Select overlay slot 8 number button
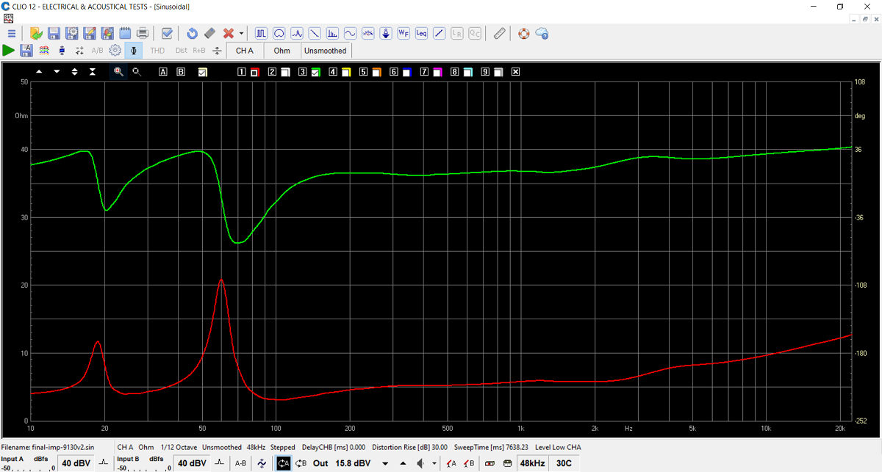Image resolution: width=882 pixels, height=472 pixels. click(x=454, y=72)
